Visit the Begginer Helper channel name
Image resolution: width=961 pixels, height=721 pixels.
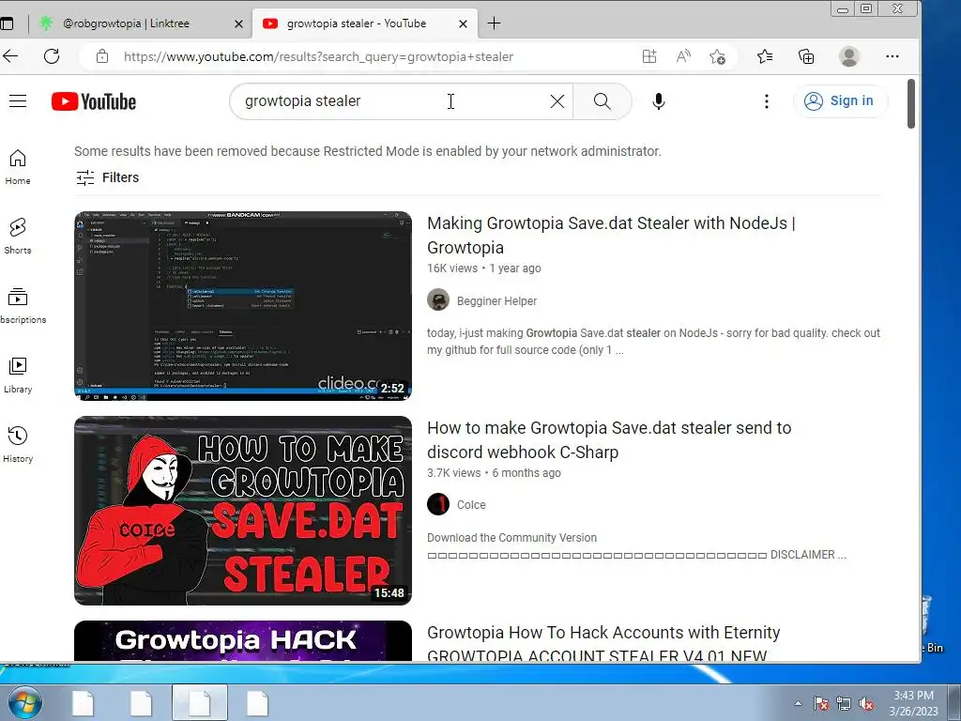click(496, 301)
